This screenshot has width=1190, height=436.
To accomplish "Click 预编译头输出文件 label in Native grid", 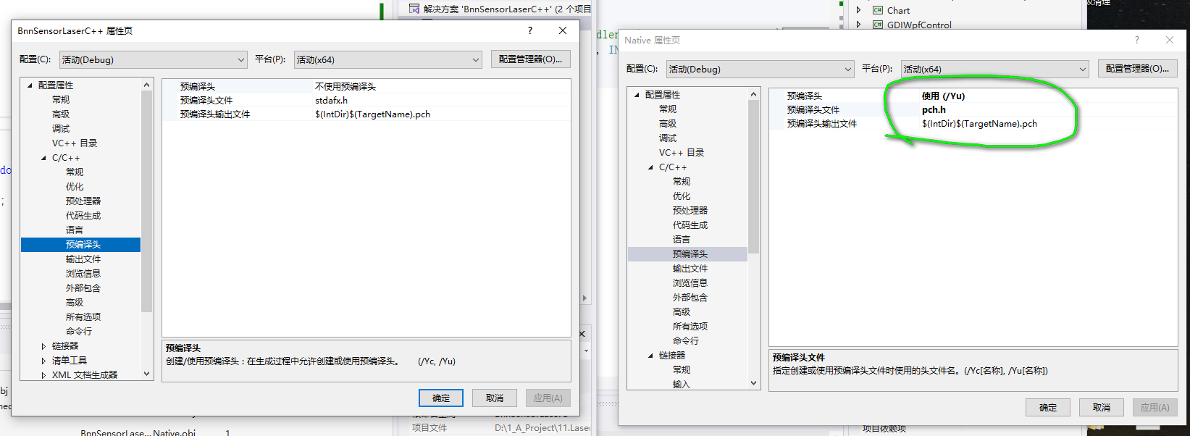I will point(822,124).
